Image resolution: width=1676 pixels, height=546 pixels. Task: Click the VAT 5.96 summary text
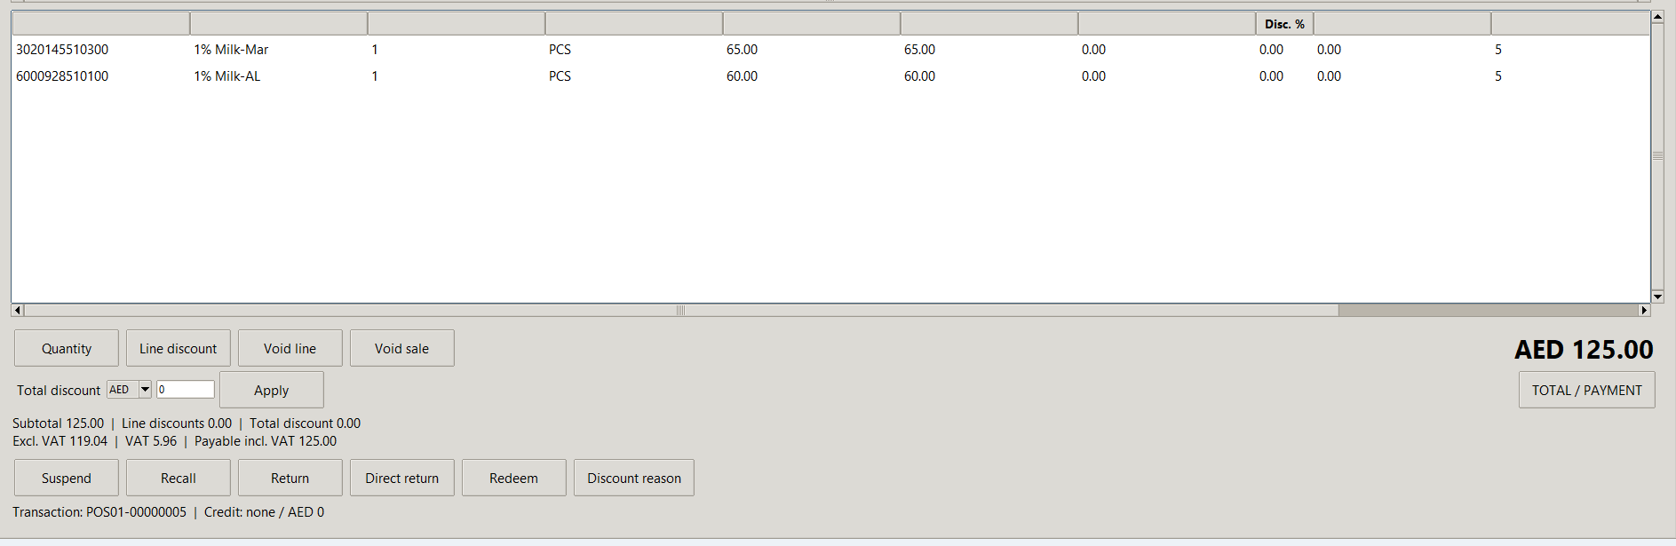coord(151,441)
